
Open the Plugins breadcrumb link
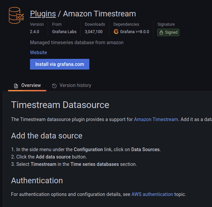pos(43,14)
